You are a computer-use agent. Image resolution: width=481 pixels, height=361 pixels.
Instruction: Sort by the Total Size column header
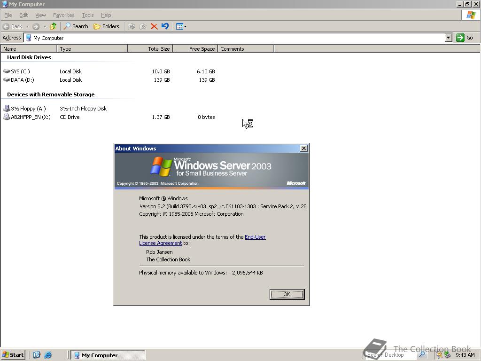pyautogui.click(x=150, y=49)
